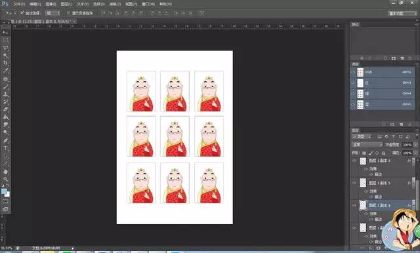This screenshot has width=420, height=253.
Task: Click lock image pixels brush icon
Action: click(371, 153)
